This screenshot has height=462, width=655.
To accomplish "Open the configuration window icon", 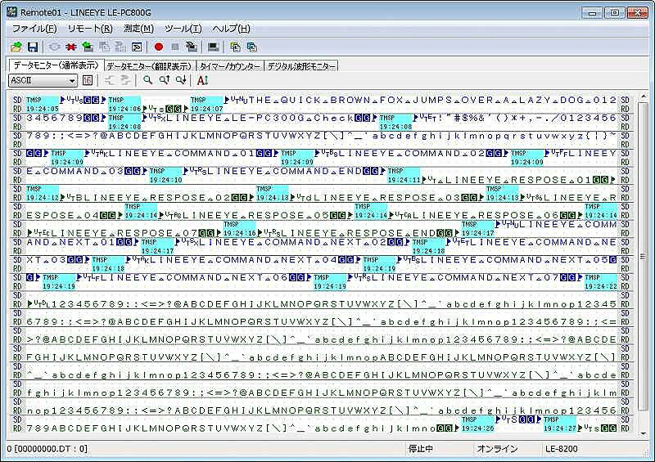I will (137, 47).
